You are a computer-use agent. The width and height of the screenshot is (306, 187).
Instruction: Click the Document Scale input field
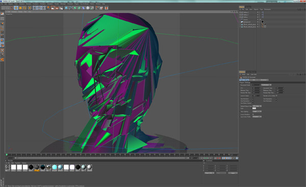[x=257, y=85]
